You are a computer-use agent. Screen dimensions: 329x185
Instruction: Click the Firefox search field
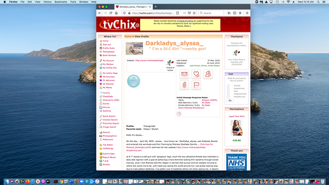[211, 13]
